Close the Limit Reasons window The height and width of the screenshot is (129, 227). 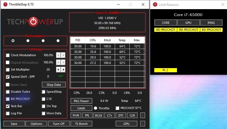(x=223, y=4)
